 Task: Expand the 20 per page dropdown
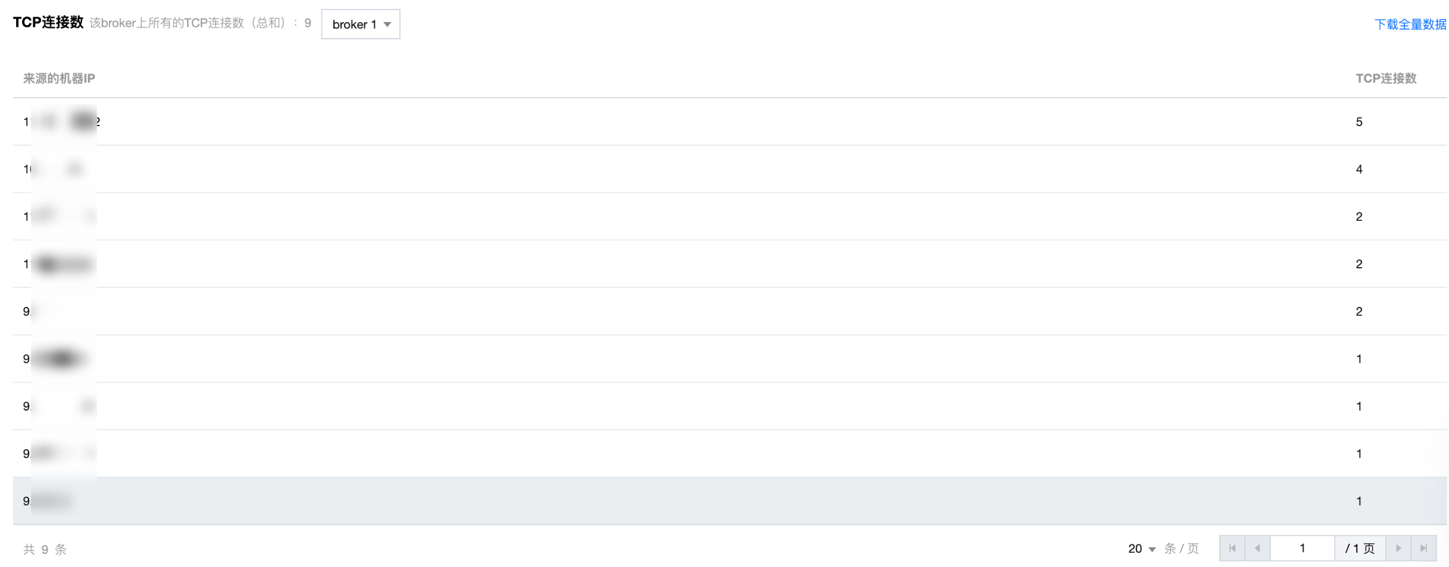click(1141, 549)
